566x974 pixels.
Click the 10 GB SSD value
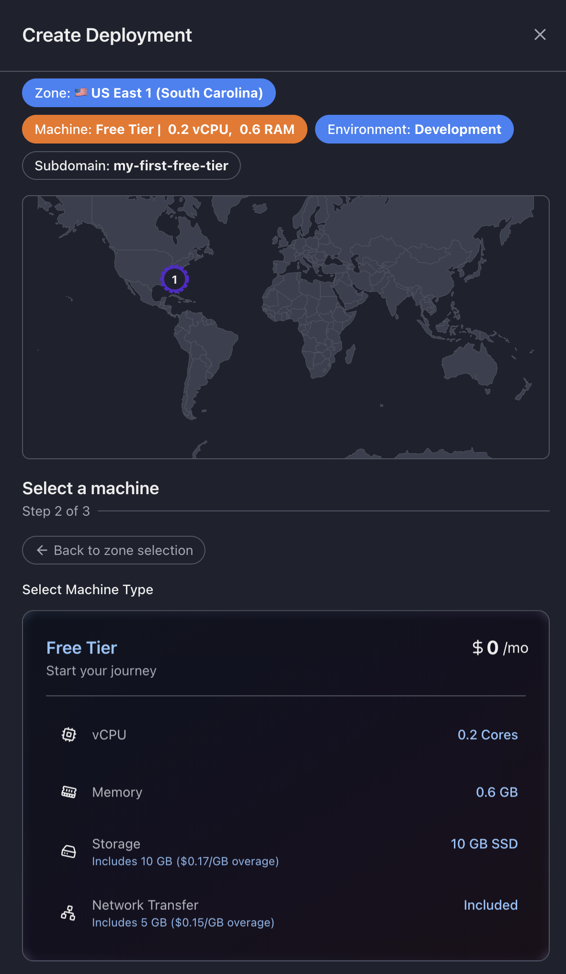point(484,844)
